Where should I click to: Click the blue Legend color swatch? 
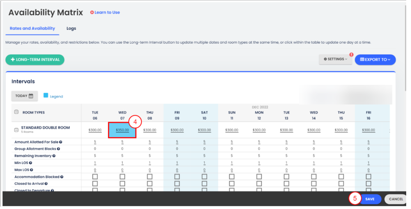click(x=46, y=95)
